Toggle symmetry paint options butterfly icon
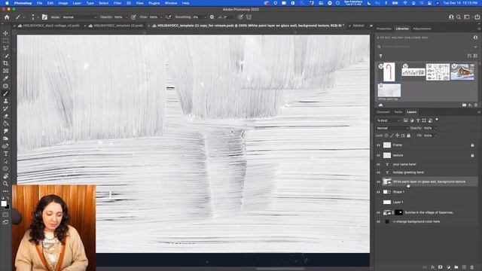The height and width of the screenshot is (271, 482). pyautogui.click(x=249, y=17)
